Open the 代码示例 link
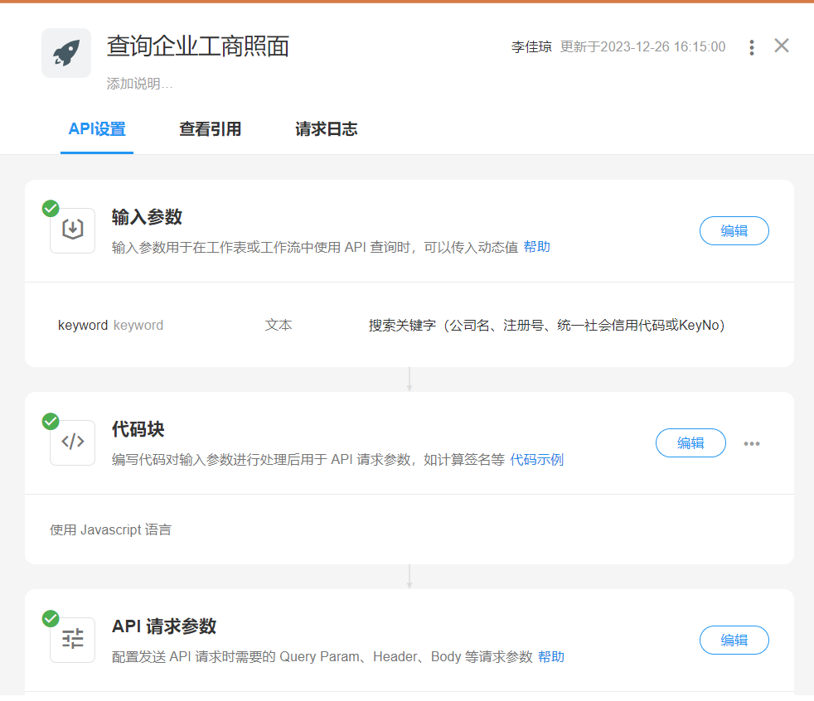This screenshot has height=701, width=814. (536, 460)
